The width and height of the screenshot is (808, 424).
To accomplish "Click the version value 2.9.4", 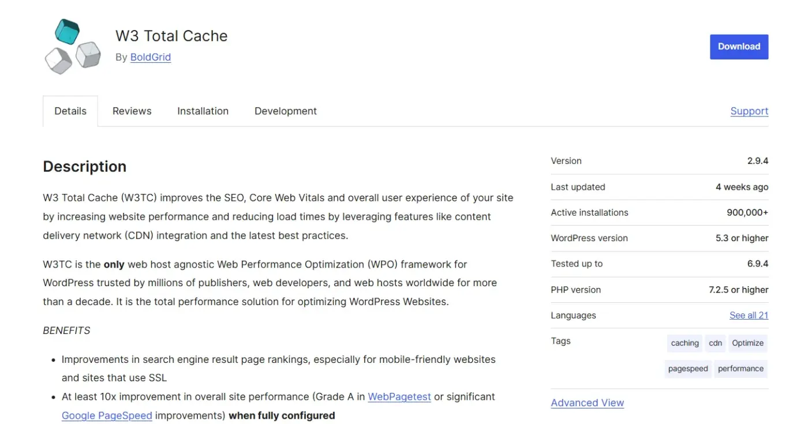I will 758,161.
